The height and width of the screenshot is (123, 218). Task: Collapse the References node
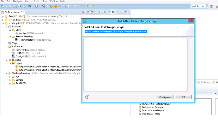7,47
